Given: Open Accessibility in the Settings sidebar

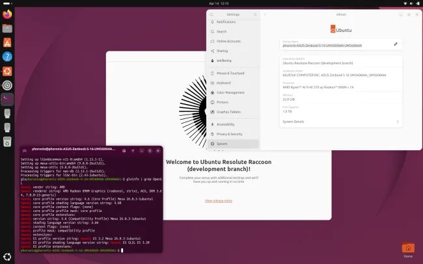Looking at the screenshot, I should click(x=234, y=124).
